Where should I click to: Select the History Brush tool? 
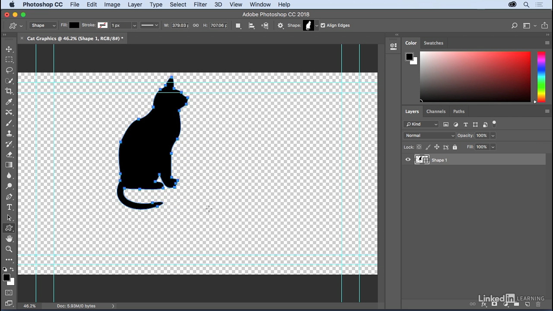pos(9,144)
